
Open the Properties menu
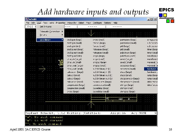60,23
